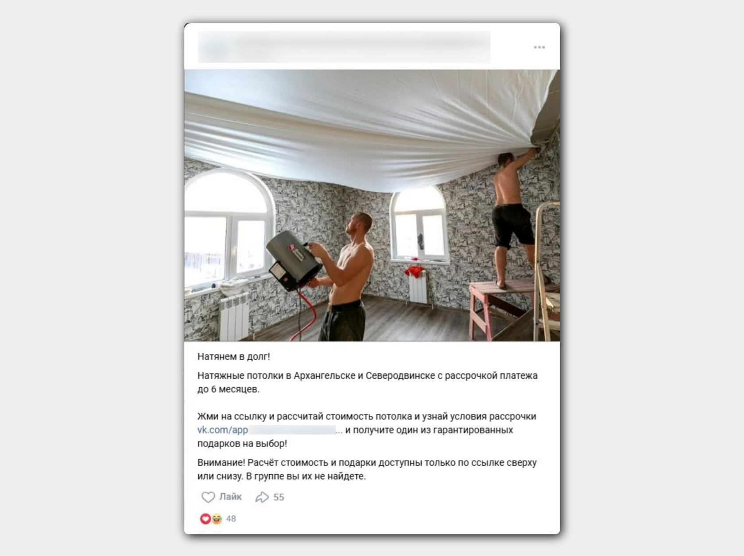744x556 pixels.
Task: Open the vk.com/app link
Action: click(x=222, y=430)
